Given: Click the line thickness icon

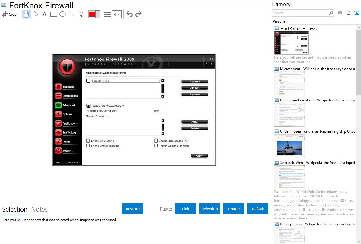Looking at the screenshot, I should click(x=108, y=14).
